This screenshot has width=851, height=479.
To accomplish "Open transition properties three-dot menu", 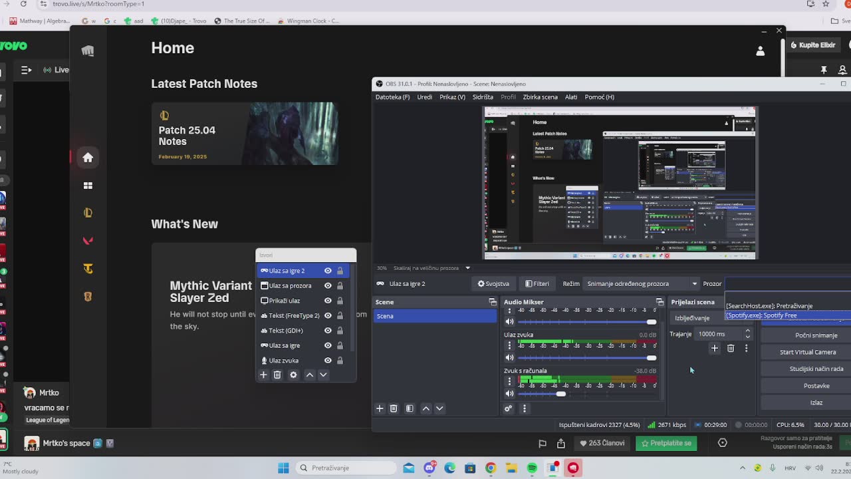I will point(746,348).
